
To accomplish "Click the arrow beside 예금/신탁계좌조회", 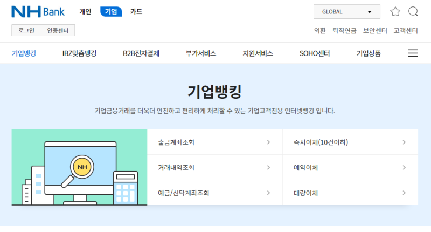I will pos(268,193).
